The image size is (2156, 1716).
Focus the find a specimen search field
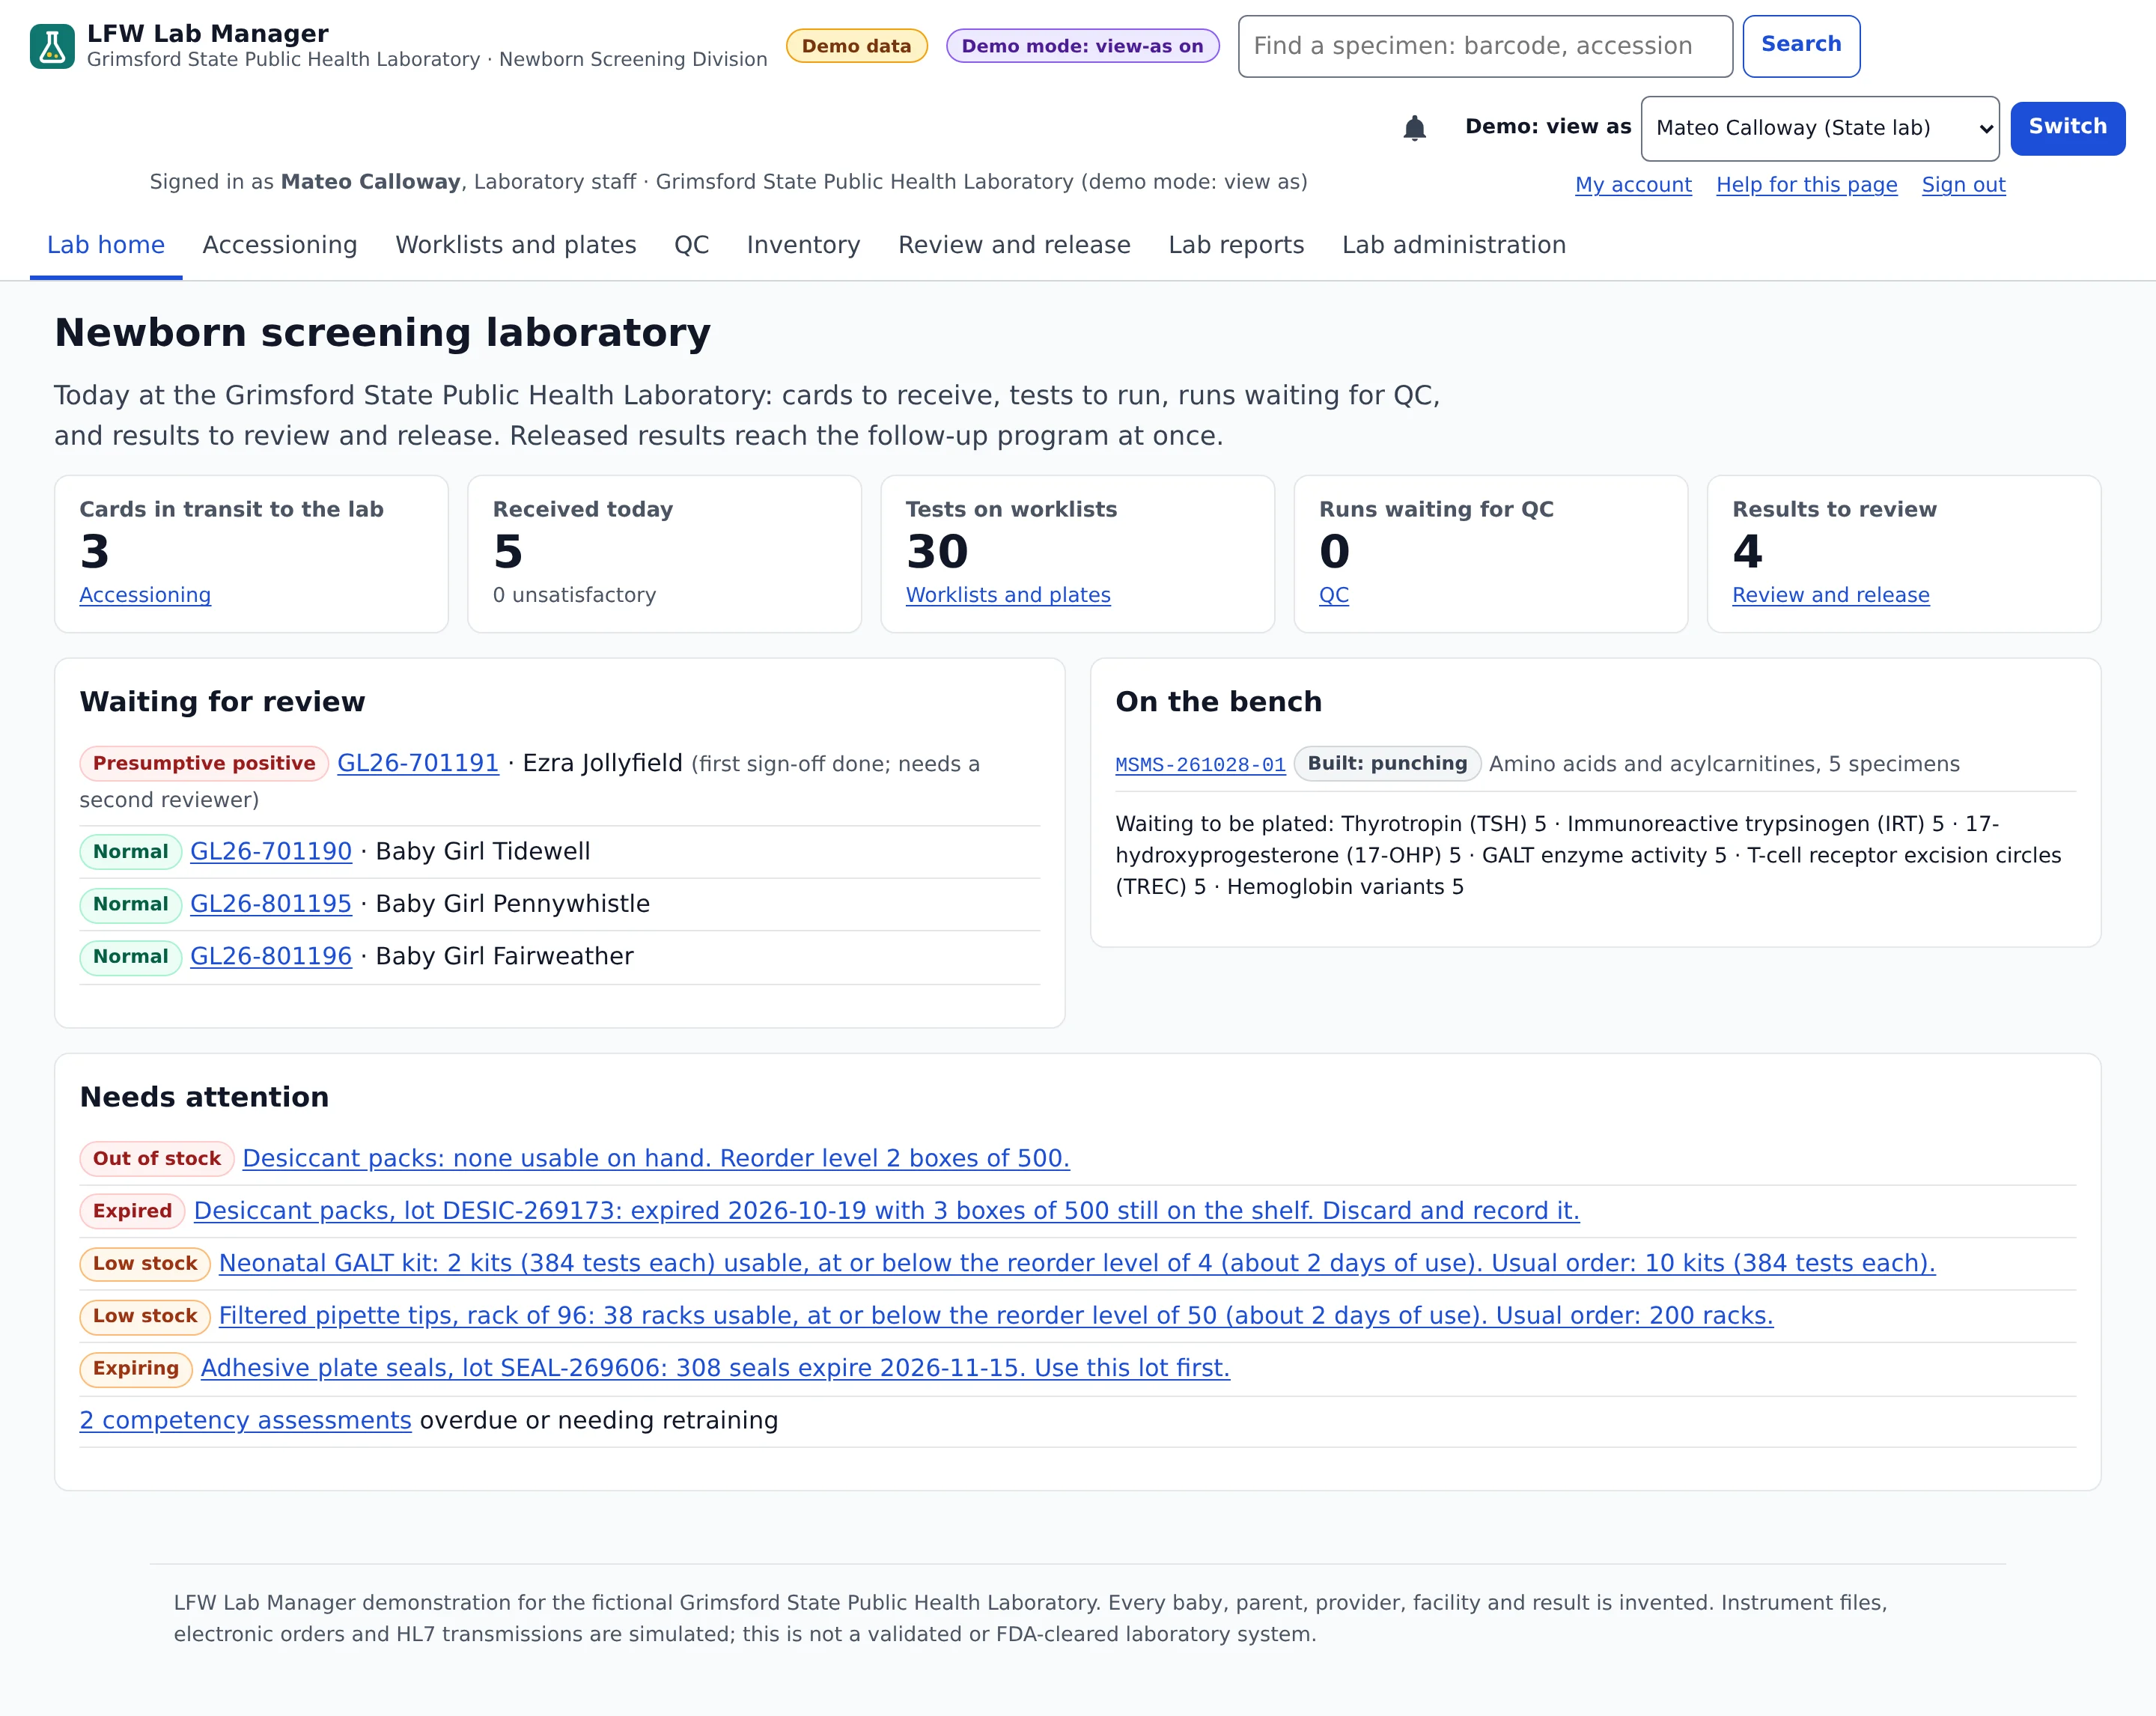1485,46
